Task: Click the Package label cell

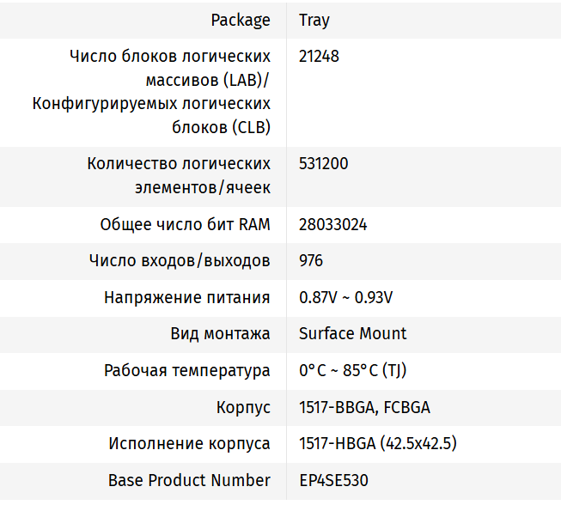Action: [241, 20]
